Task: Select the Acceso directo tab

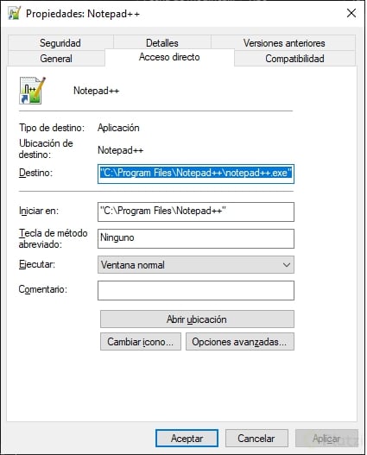Action: pyautogui.click(x=169, y=57)
